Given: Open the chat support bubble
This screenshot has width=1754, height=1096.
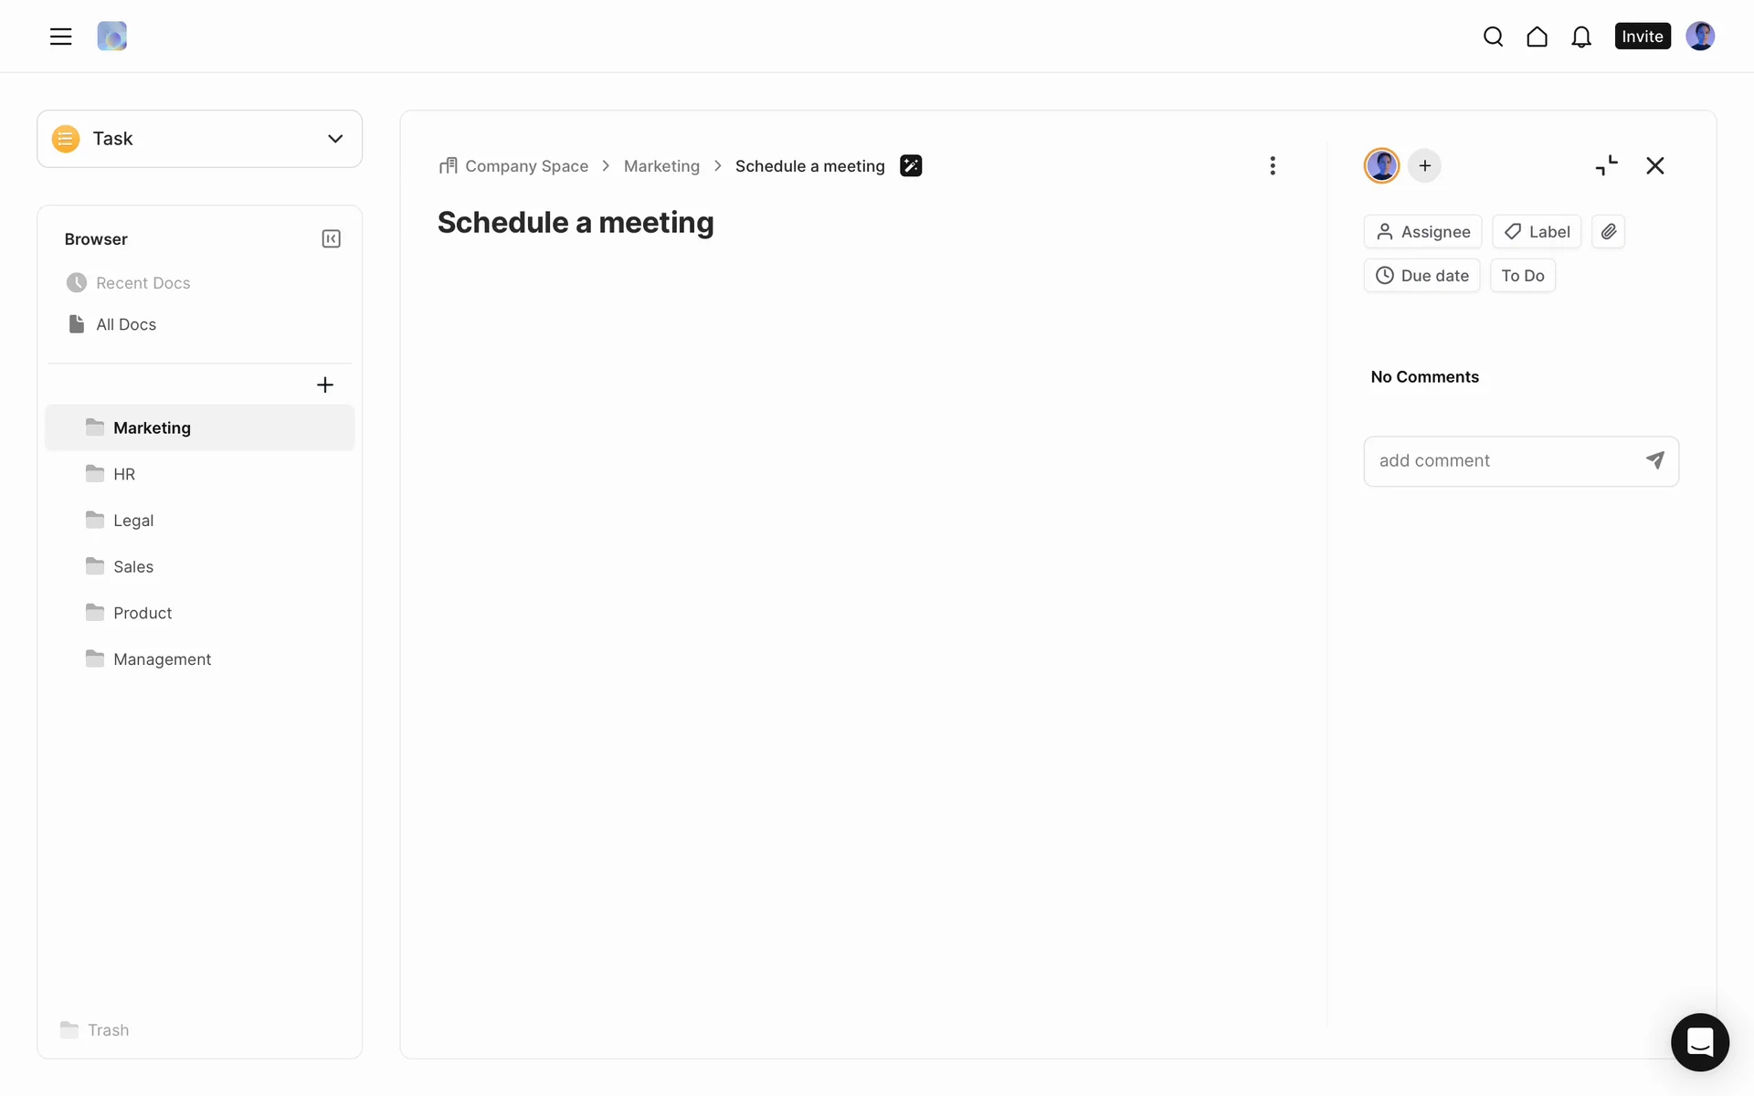Looking at the screenshot, I should point(1699,1041).
